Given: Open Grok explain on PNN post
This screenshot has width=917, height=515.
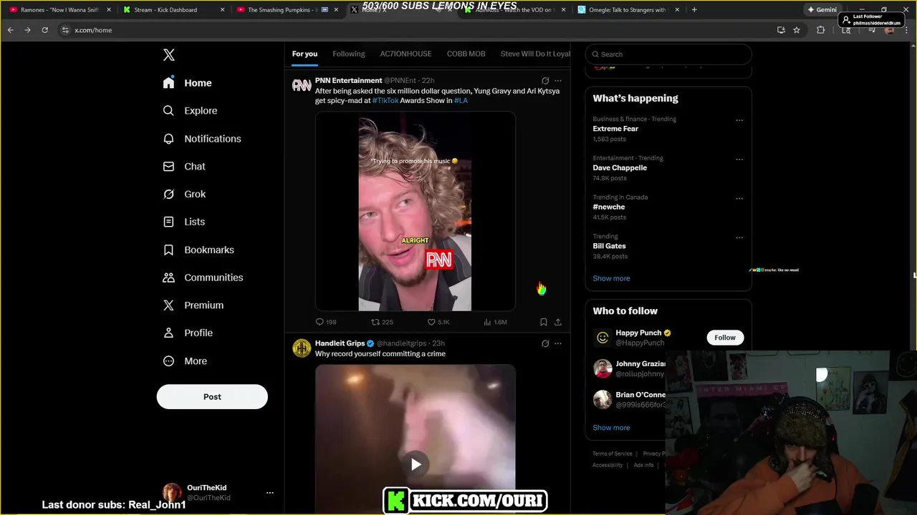Looking at the screenshot, I should pos(545,81).
